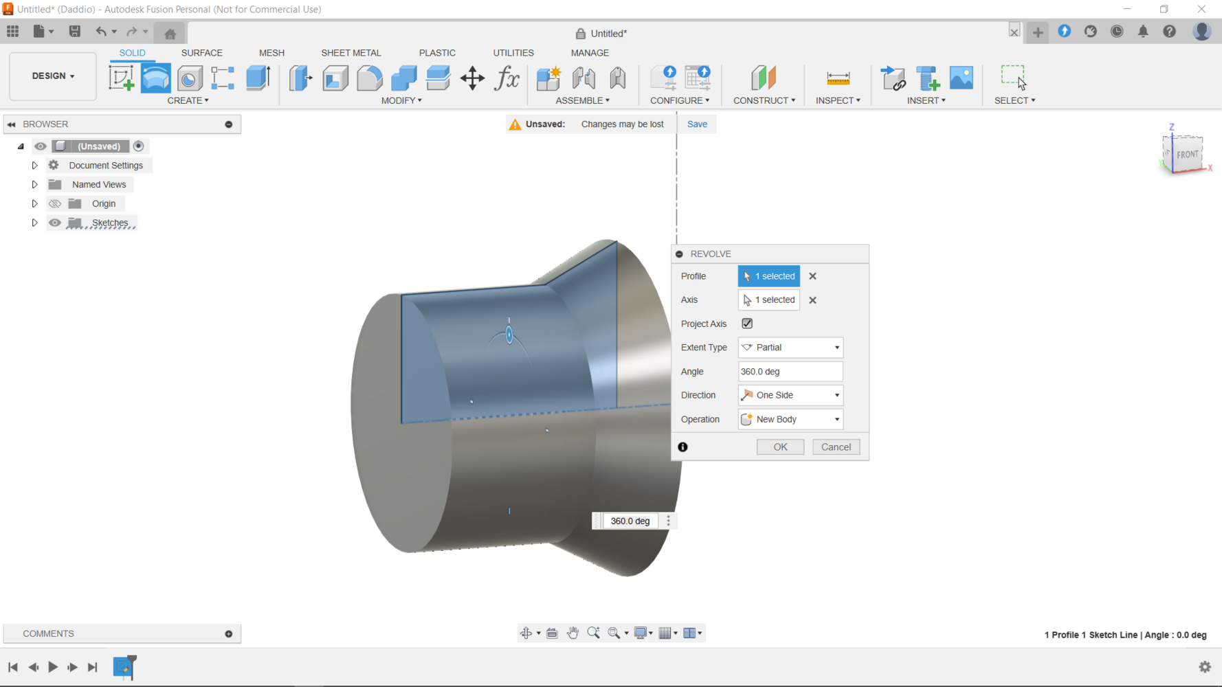
Task: Open the DESIGN workspace dropdown
Action: pyautogui.click(x=53, y=76)
